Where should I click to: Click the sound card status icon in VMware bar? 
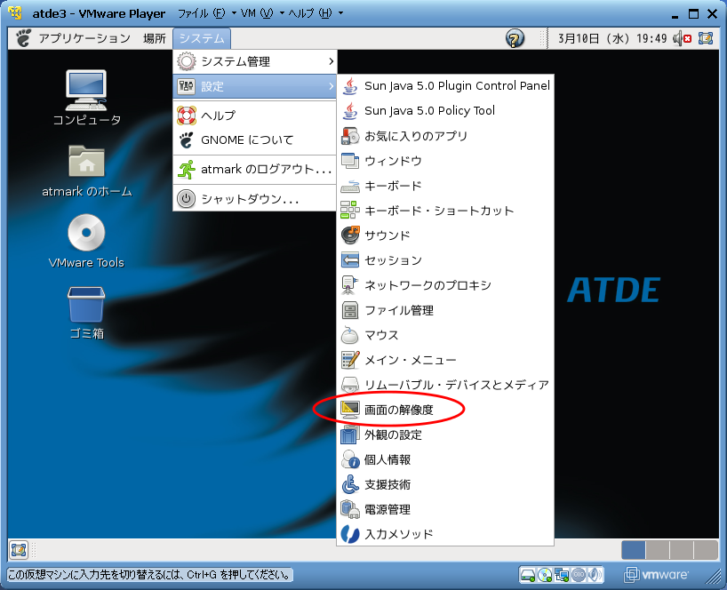595,575
